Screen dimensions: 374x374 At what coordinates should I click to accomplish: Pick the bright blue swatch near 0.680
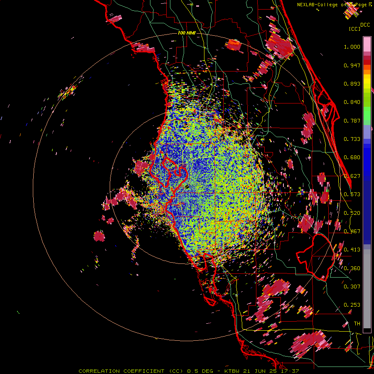(367, 160)
